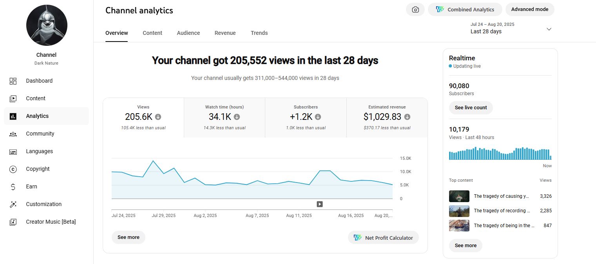Screen dimensions: 596x264
Task: Select the Watch time (hours) metric card
Action: click(x=225, y=118)
